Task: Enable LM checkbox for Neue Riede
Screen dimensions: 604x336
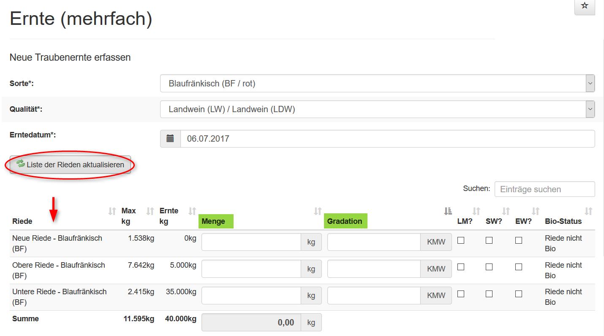Action: coord(461,240)
